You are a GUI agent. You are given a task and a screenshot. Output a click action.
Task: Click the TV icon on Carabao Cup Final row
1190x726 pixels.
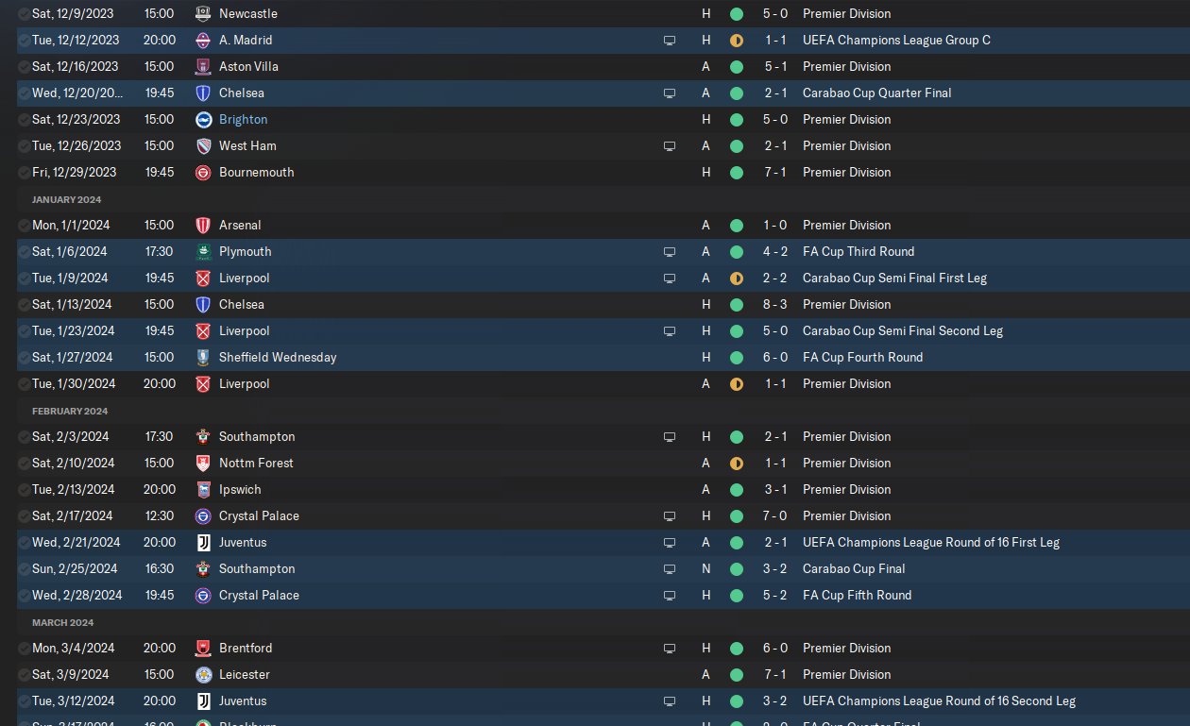(670, 569)
